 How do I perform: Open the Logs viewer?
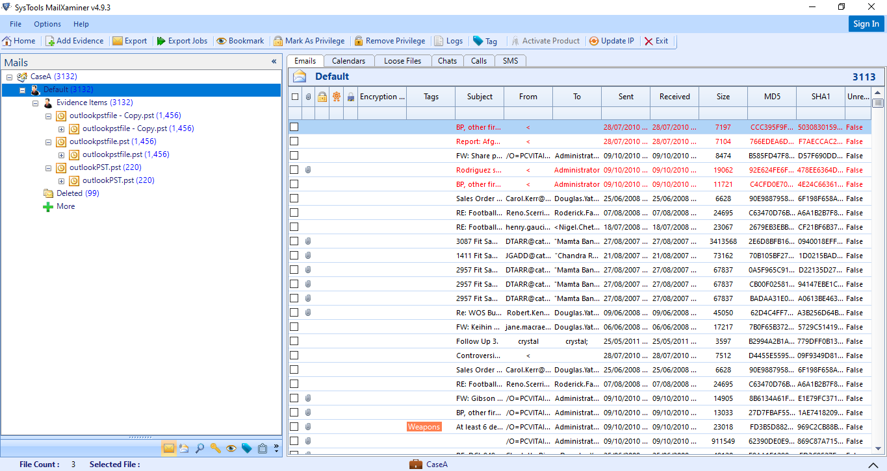coord(448,41)
